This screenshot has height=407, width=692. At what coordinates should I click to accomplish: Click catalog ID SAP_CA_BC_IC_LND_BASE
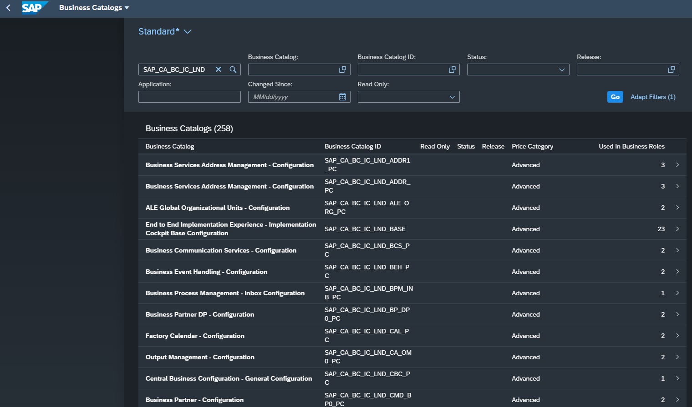pos(365,229)
